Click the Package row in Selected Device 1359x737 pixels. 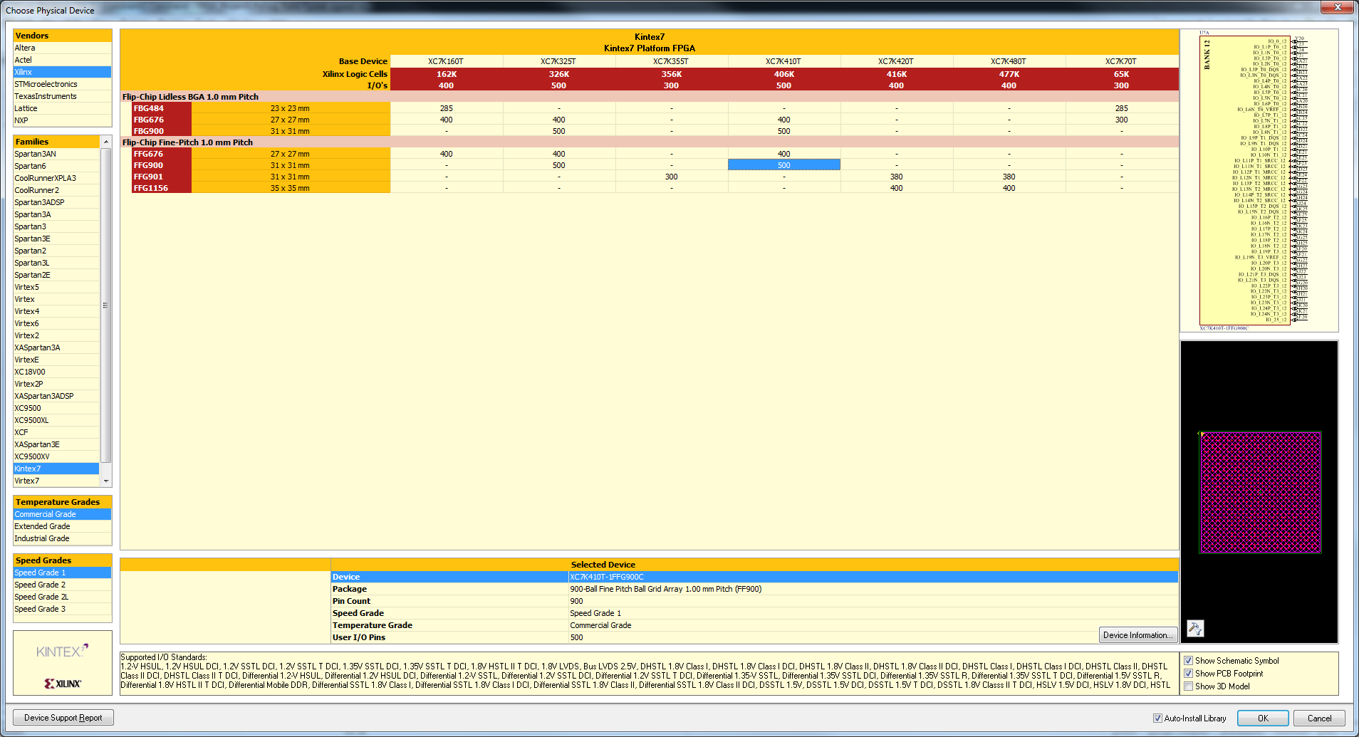[x=755, y=589]
